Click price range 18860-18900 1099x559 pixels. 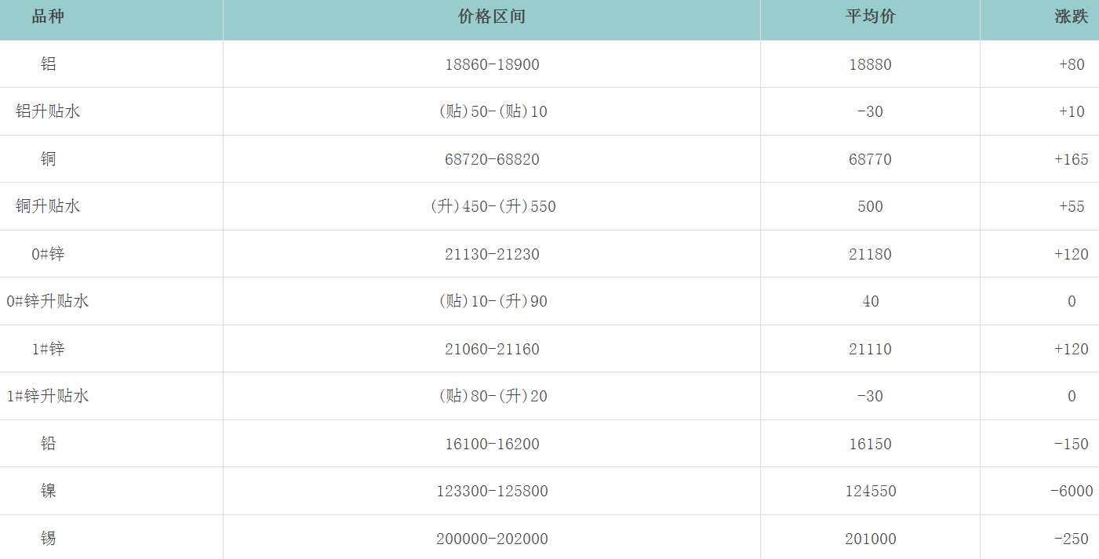coord(492,64)
